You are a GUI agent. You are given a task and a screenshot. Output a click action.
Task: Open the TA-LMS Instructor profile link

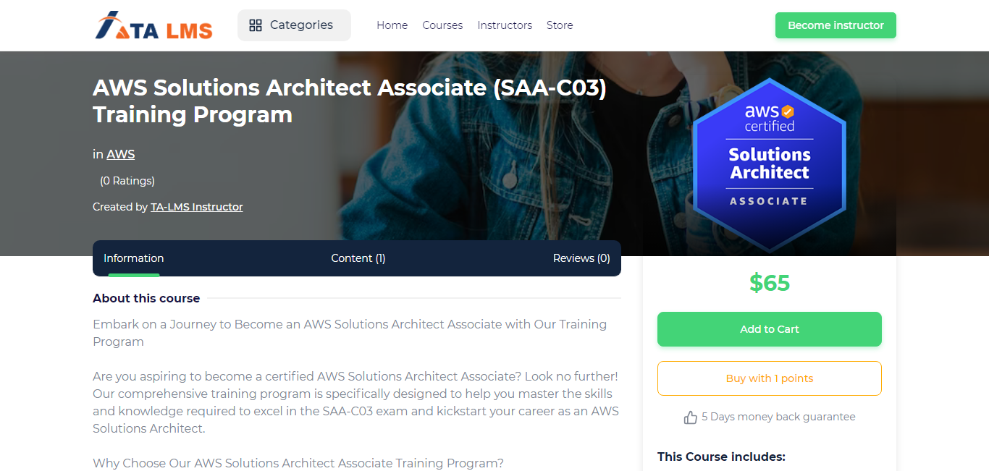pyautogui.click(x=197, y=207)
